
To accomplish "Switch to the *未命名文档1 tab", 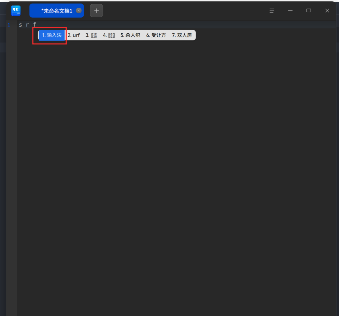I will (57, 11).
